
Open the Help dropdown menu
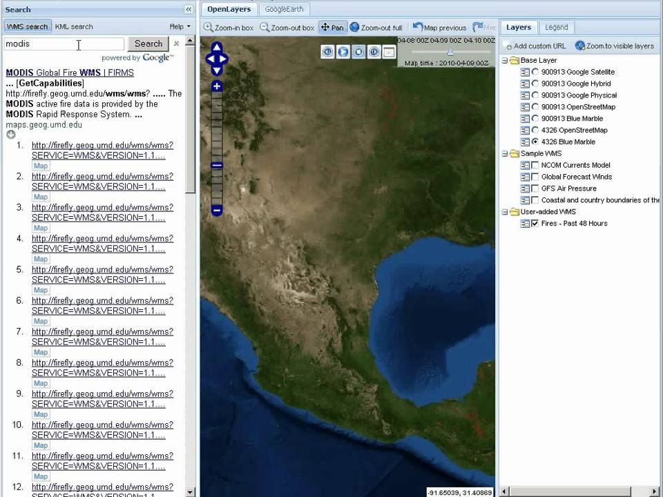pyautogui.click(x=180, y=27)
